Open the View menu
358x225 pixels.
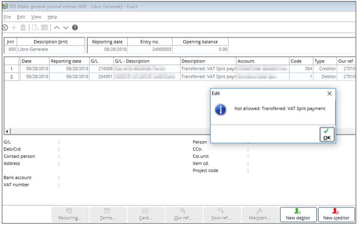tap(36, 17)
